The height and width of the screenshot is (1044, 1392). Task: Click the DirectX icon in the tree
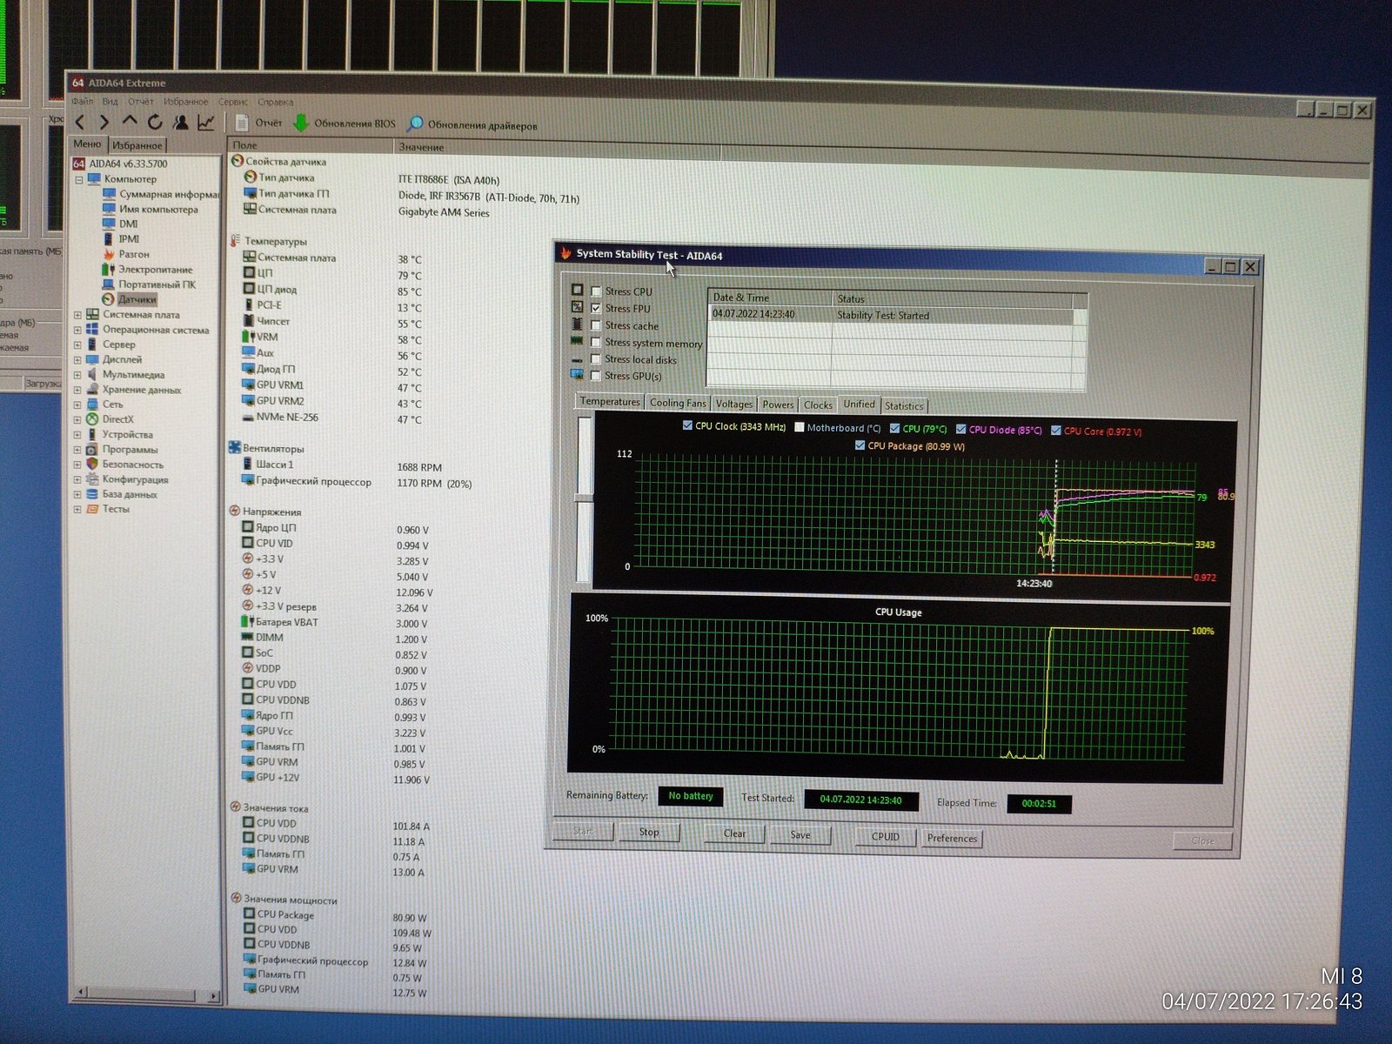[92, 419]
